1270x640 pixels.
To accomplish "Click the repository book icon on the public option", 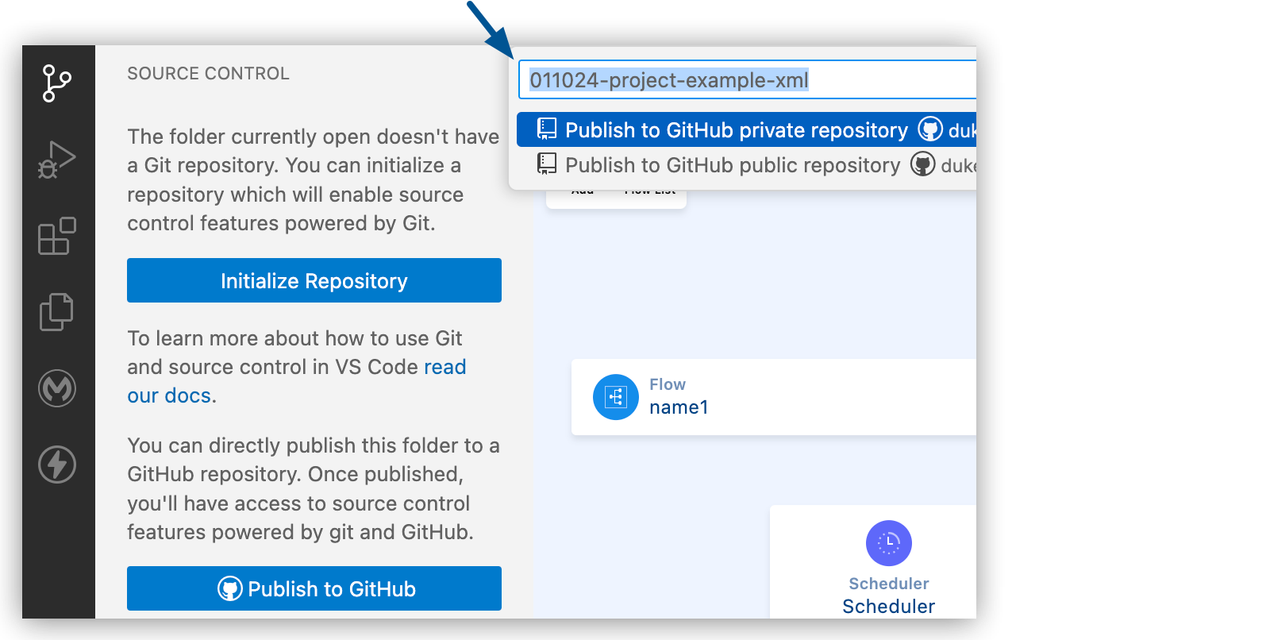I will pos(547,164).
